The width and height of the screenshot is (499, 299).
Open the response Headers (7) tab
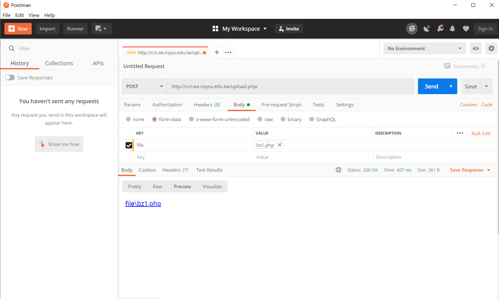point(175,170)
